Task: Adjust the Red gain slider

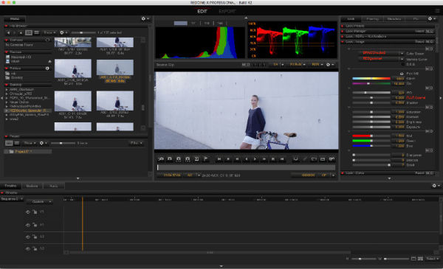Action: pyautogui.click(x=371, y=136)
